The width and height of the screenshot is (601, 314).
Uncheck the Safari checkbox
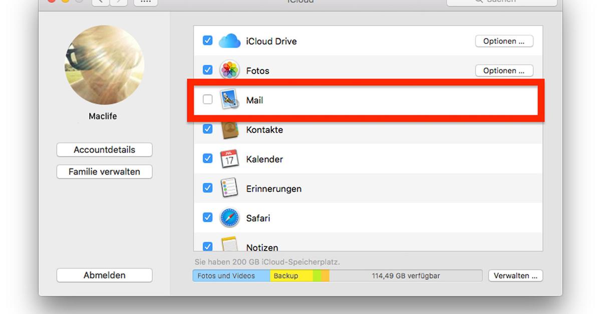pos(207,217)
